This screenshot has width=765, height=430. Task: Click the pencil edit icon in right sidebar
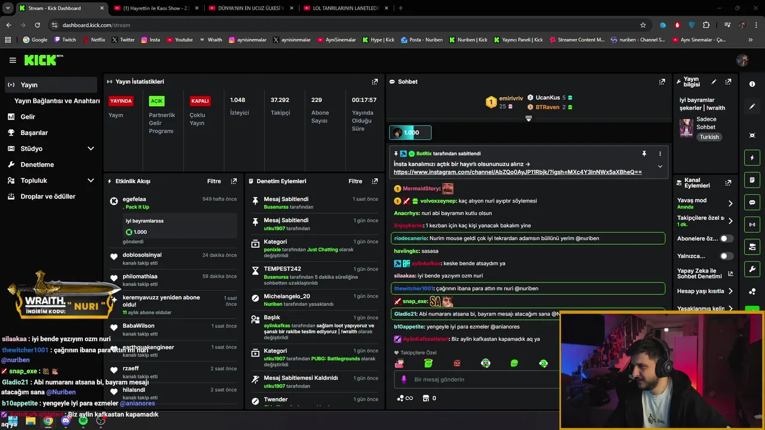[752, 106]
